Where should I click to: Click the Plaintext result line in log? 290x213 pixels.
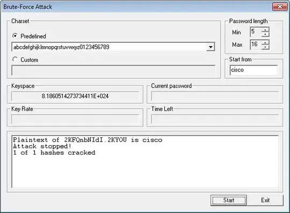tap(88, 140)
